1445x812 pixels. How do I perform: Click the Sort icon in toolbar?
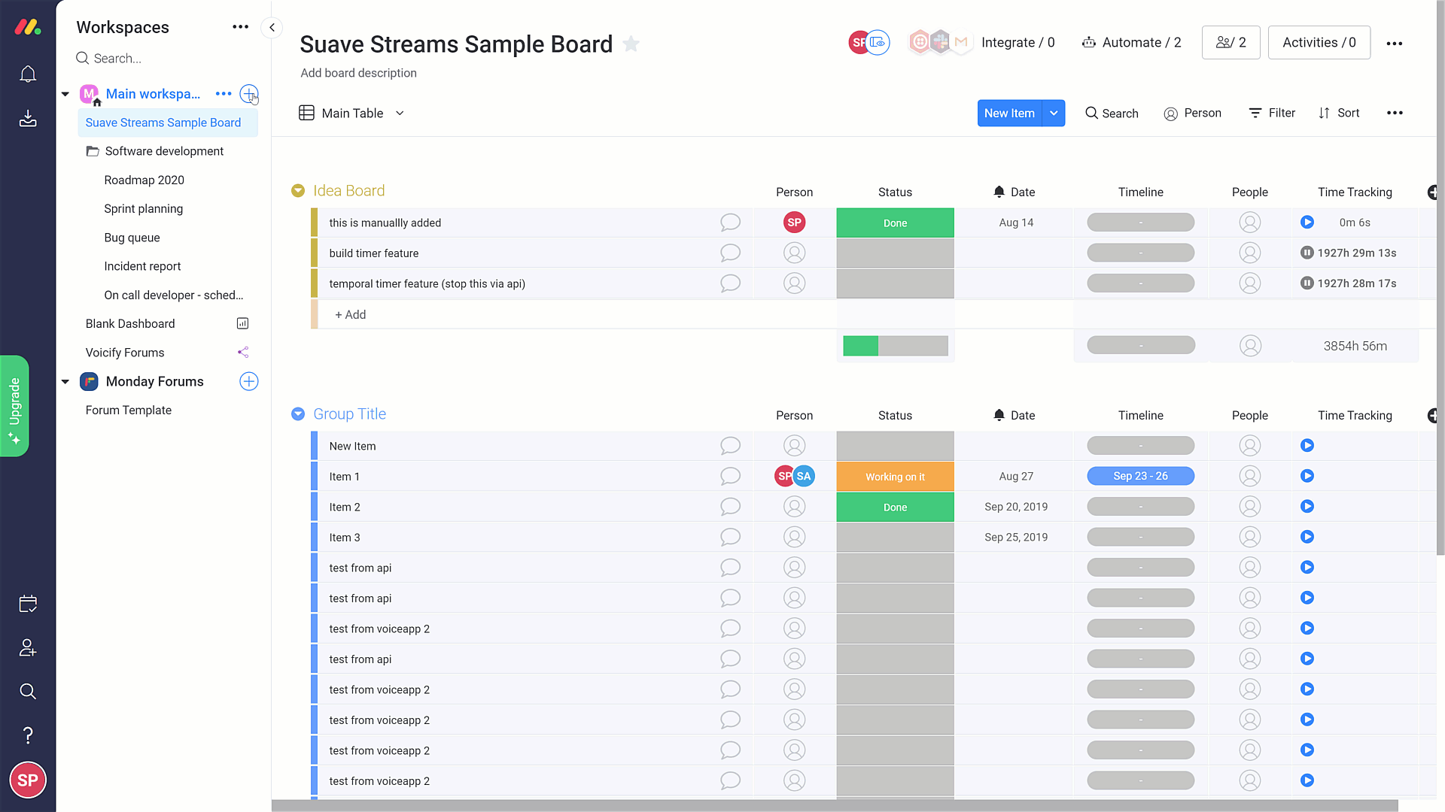[x=1325, y=113]
